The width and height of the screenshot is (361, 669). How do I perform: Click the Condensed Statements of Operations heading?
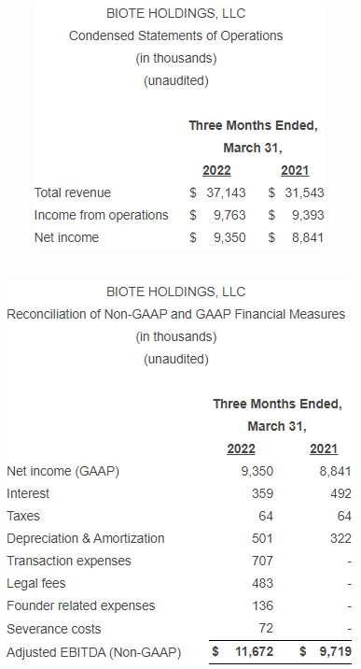pyautogui.click(x=175, y=36)
